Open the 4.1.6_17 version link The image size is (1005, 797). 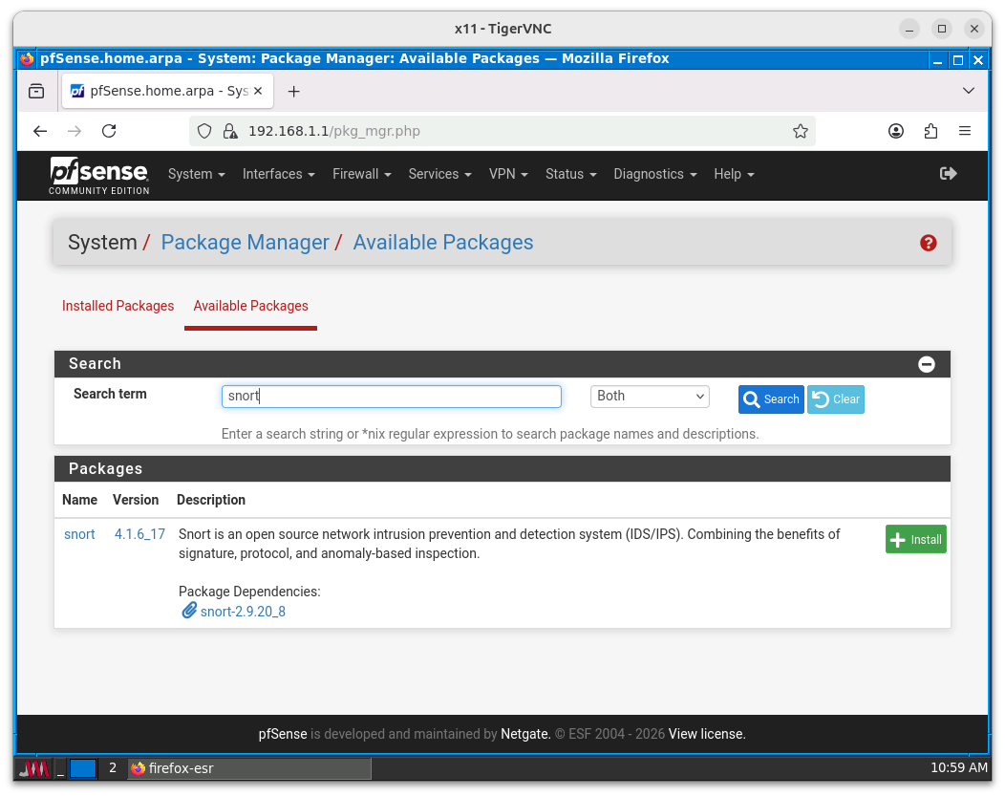coord(139,534)
